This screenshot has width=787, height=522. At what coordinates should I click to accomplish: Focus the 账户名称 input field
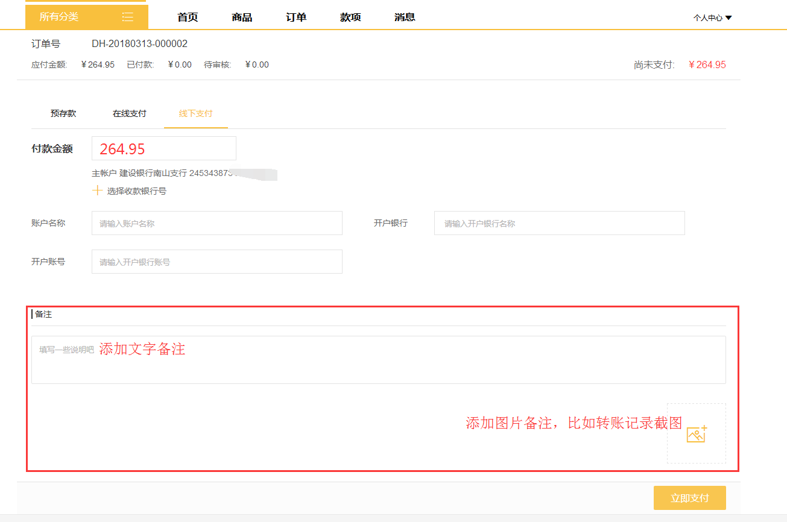[x=217, y=223]
